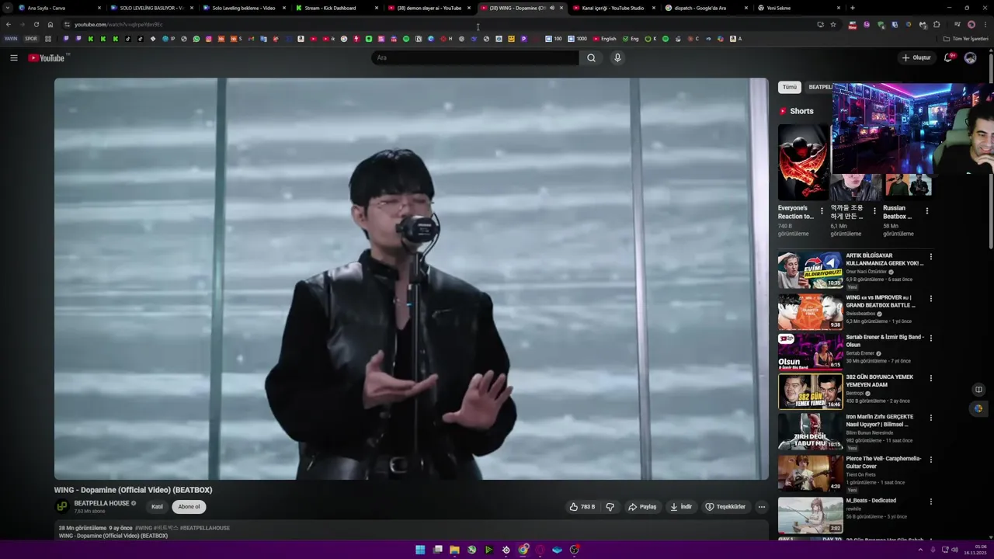Switch to SOLO LEVELING BAŞLIYOR tab
This screenshot has width=994, height=559.
151,8
